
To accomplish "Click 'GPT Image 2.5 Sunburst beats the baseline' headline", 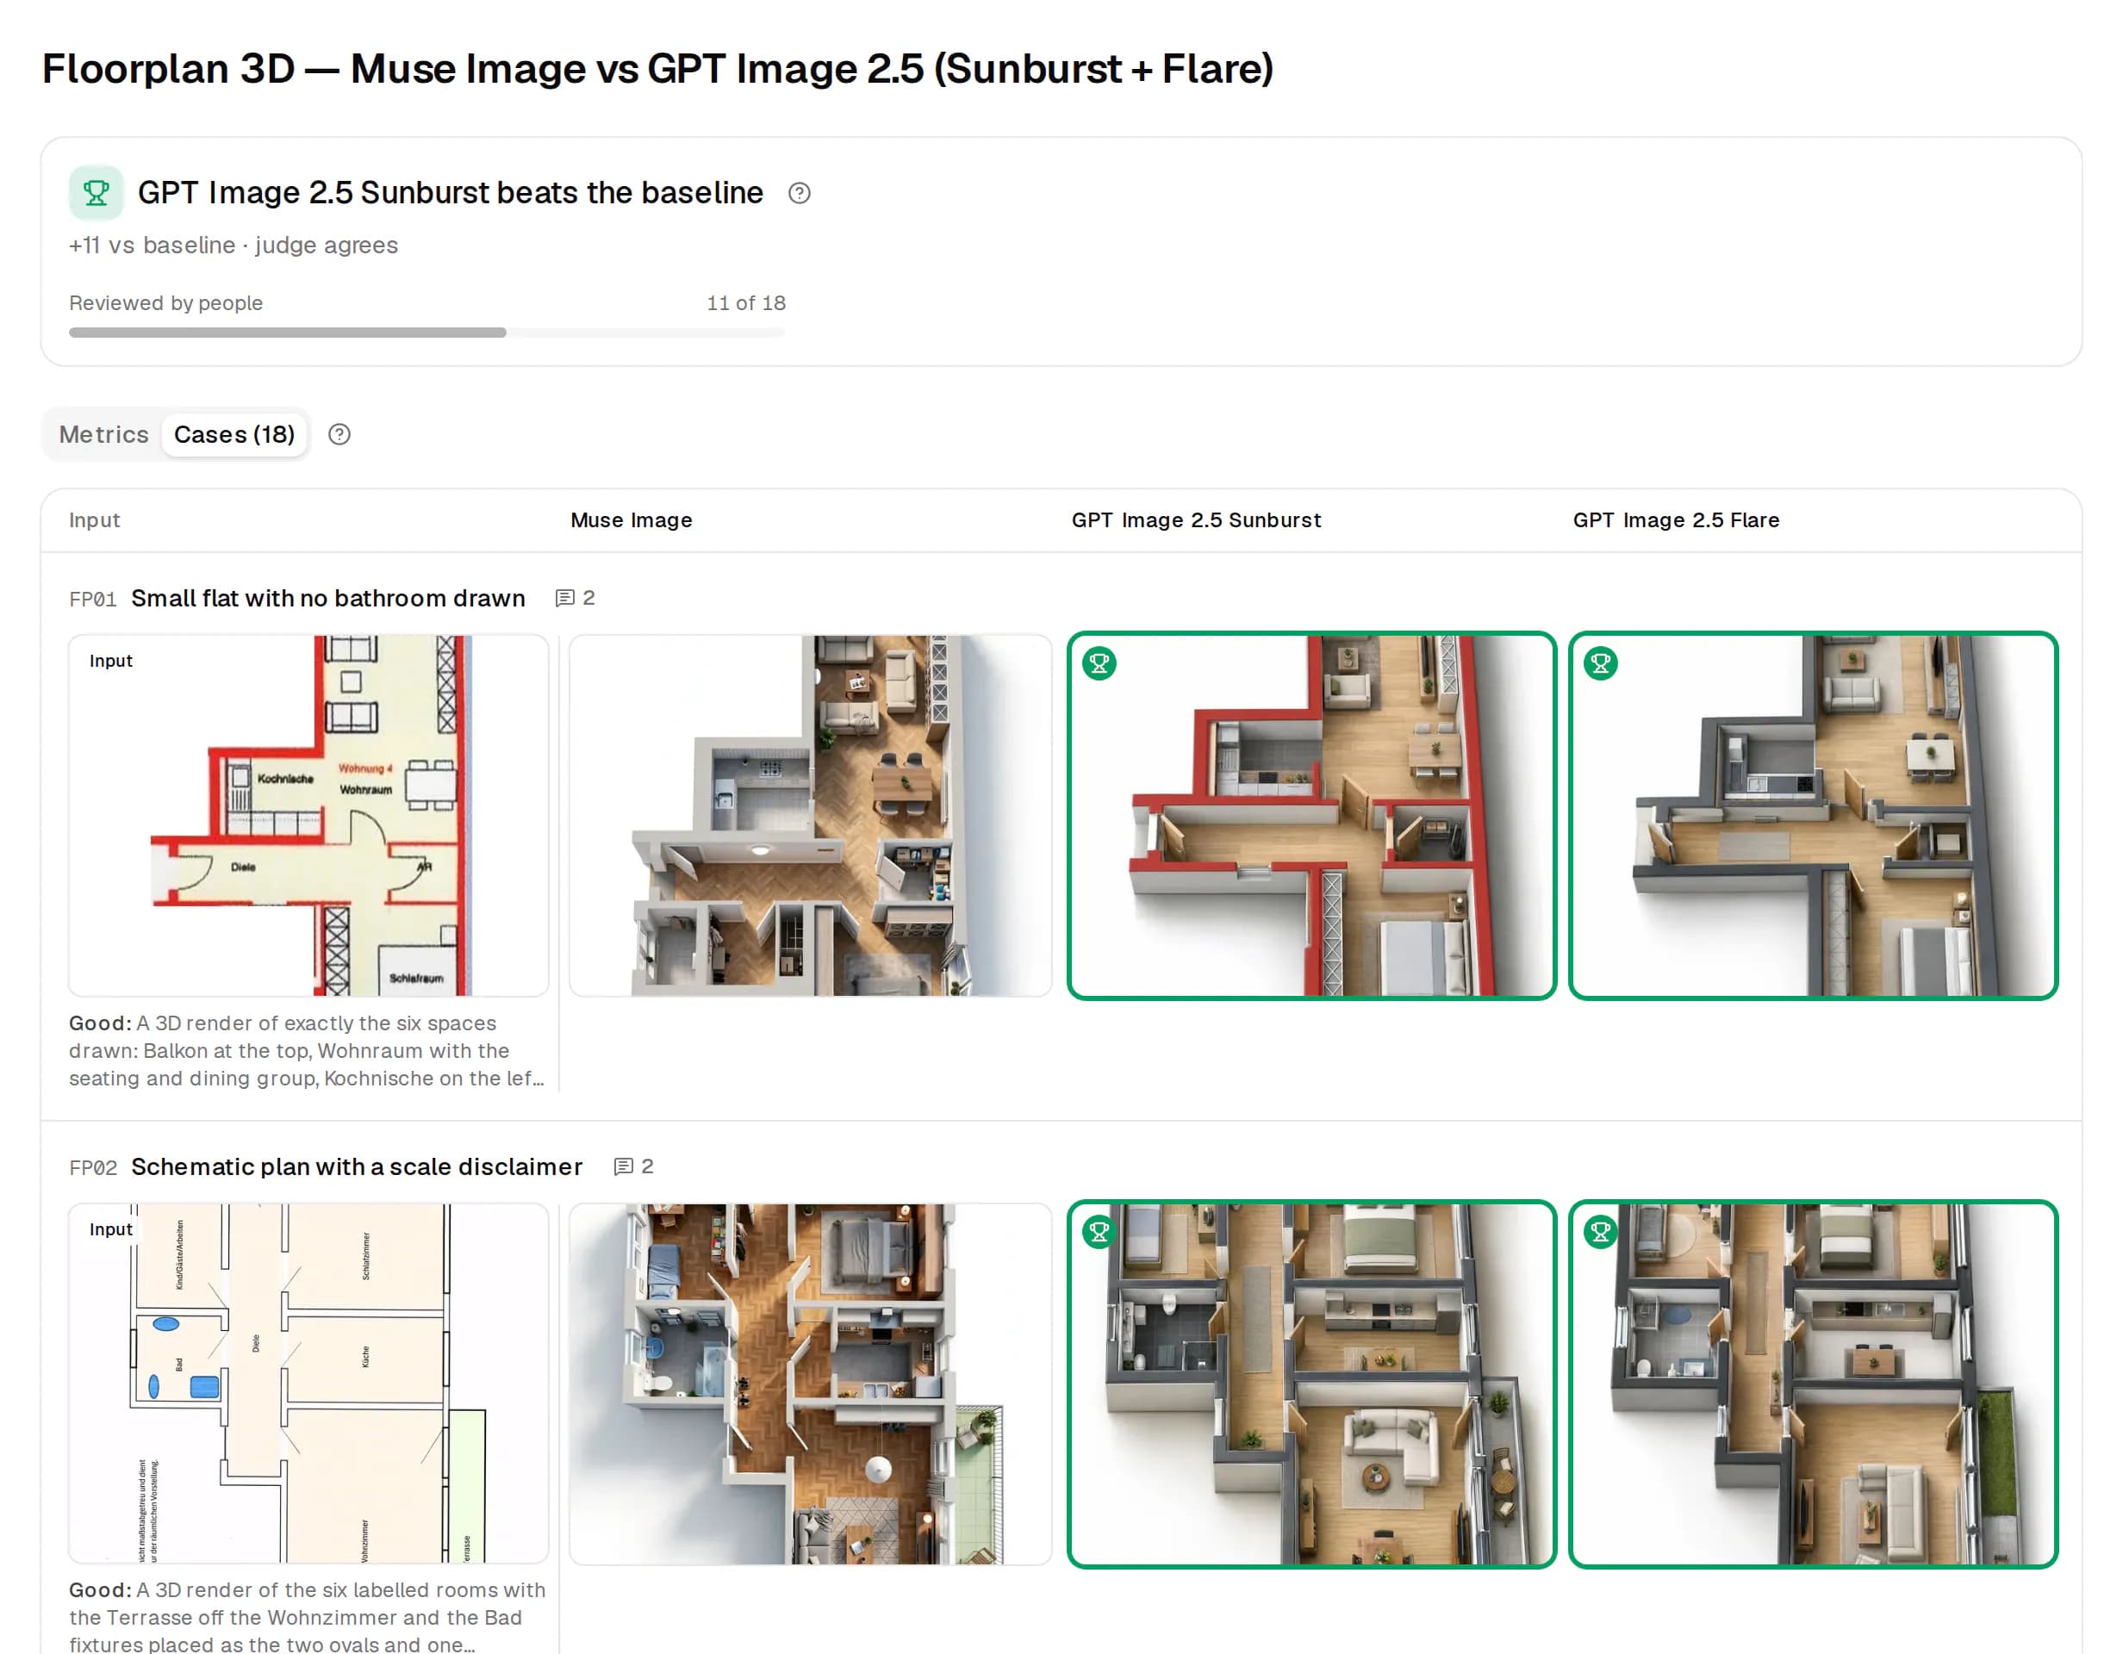I will click(x=450, y=192).
